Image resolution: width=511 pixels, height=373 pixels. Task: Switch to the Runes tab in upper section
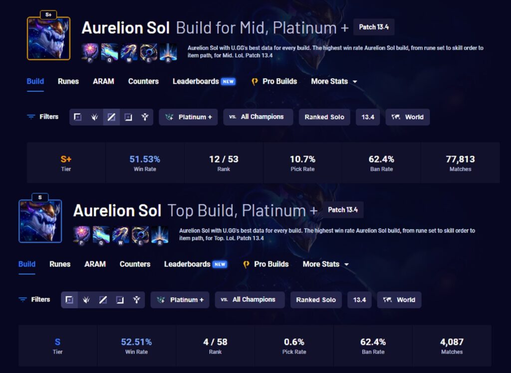[68, 81]
